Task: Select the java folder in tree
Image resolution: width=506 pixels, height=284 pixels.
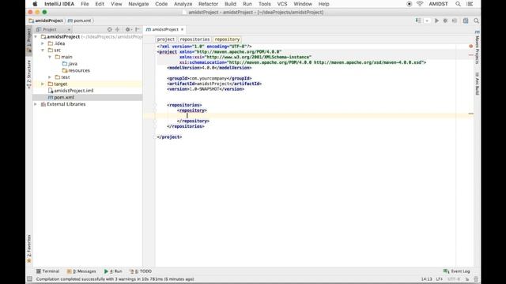Action: coord(70,64)
